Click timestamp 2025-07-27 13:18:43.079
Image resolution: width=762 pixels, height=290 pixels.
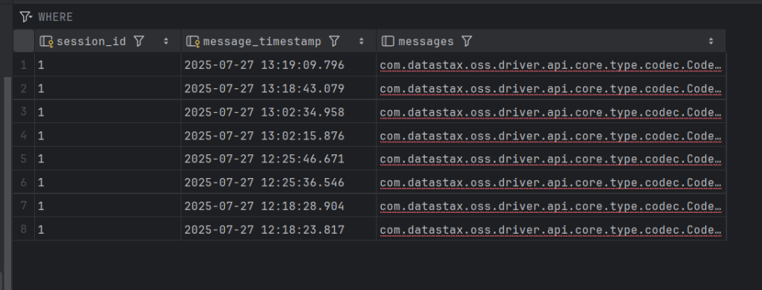pos(264,88)
